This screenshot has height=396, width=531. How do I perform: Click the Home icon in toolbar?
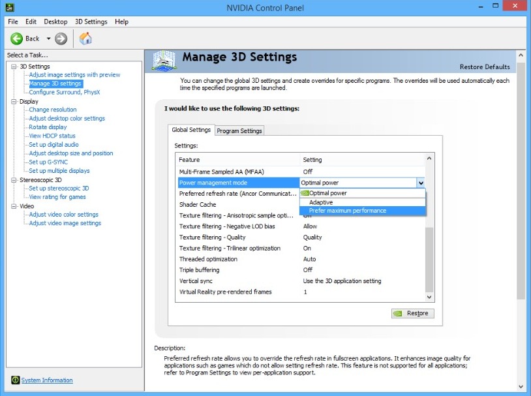85,38
